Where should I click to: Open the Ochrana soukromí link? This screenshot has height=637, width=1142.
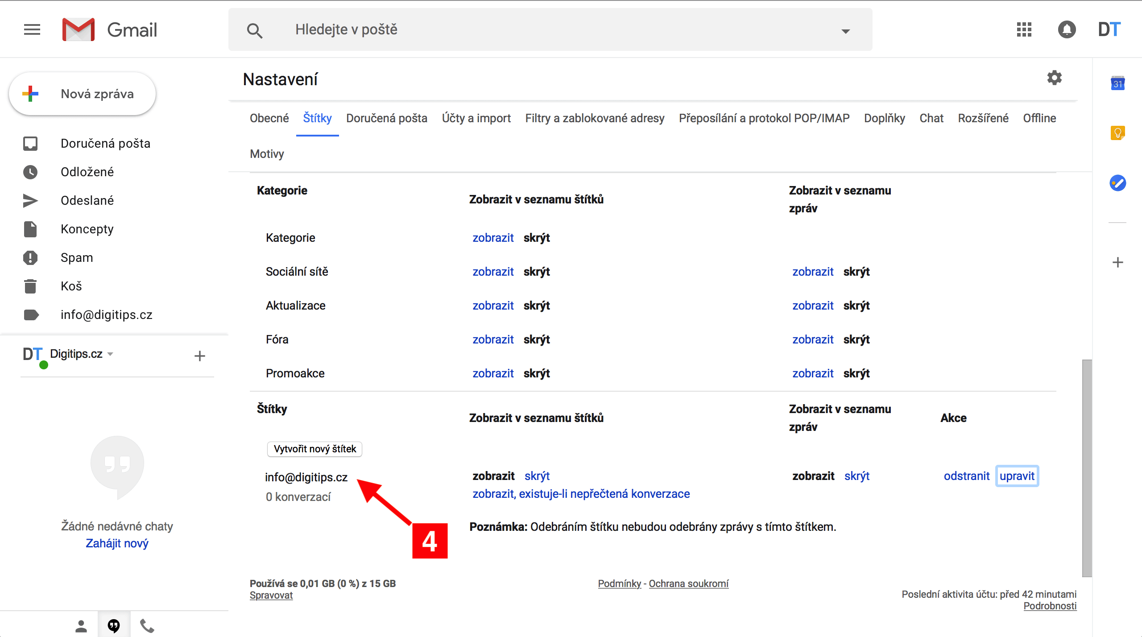[688, 583]
